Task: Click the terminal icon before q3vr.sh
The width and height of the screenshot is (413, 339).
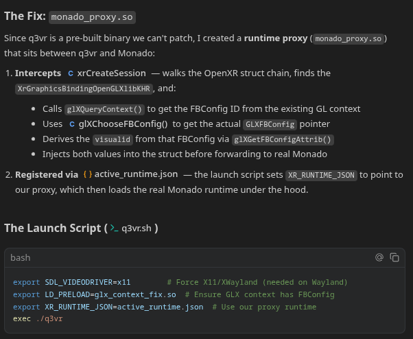Action: tap(113, 228)
